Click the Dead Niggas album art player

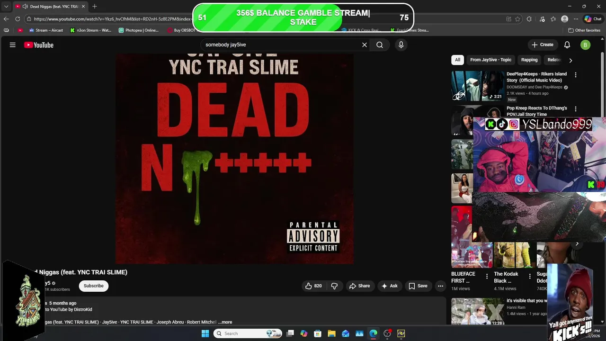coord(234,159)
